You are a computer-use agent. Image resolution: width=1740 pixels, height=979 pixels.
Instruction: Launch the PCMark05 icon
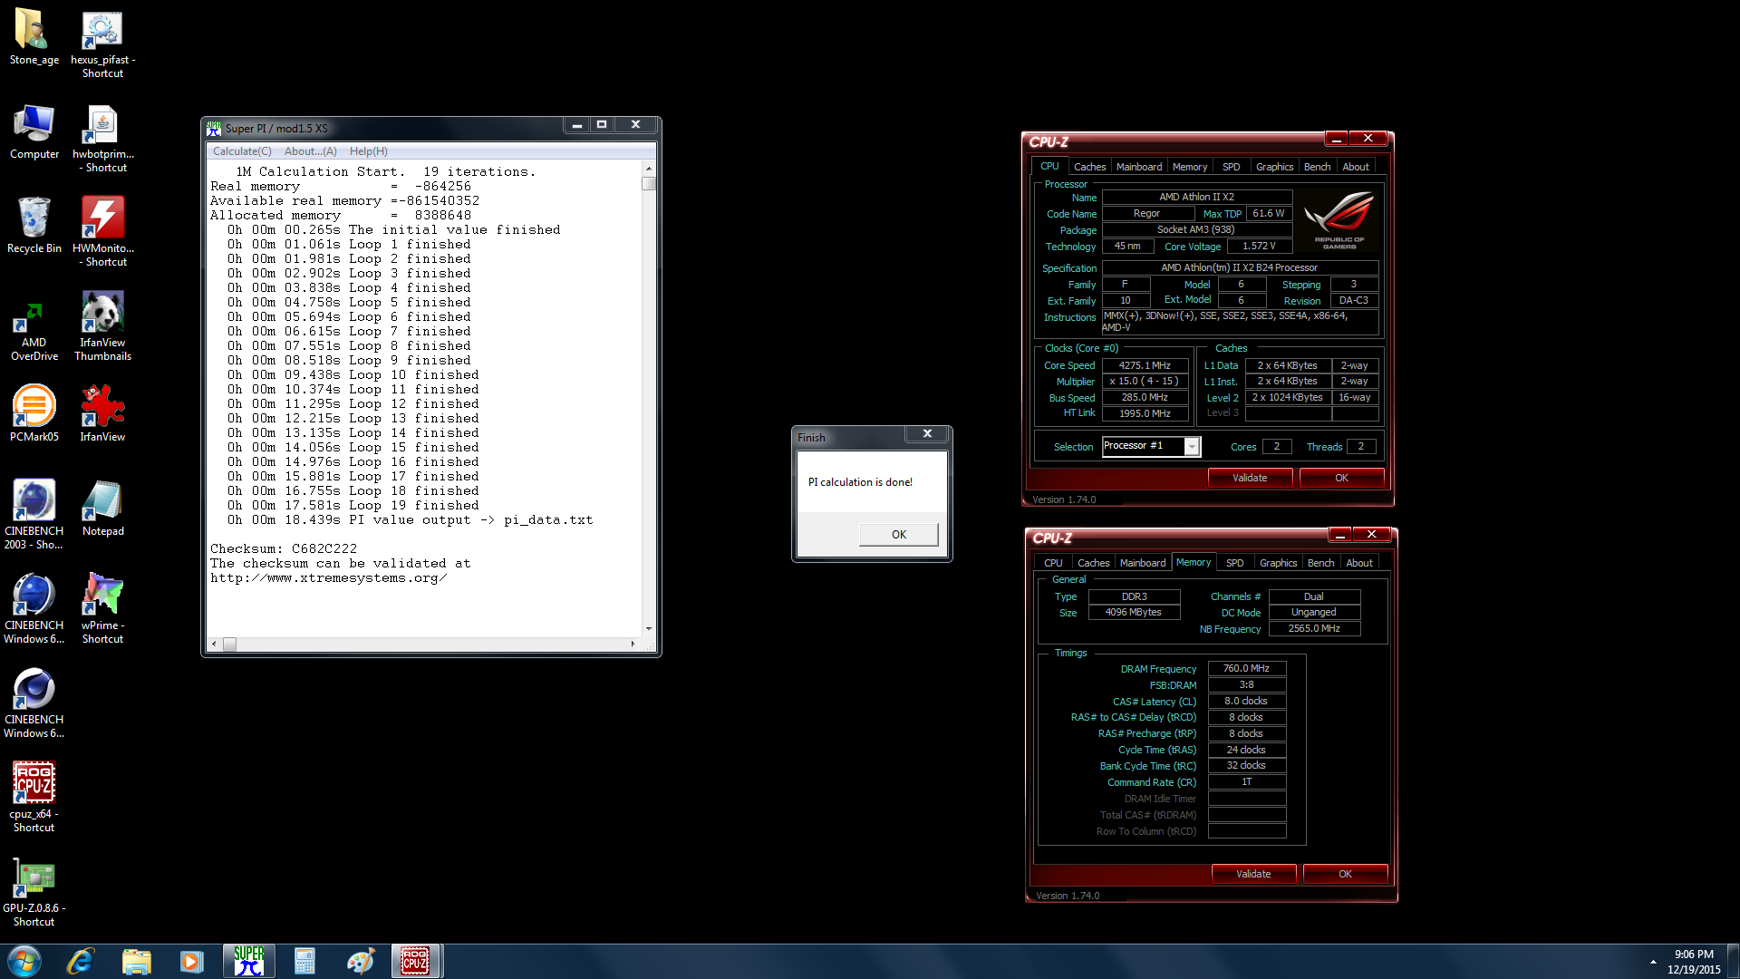(34, 415)
